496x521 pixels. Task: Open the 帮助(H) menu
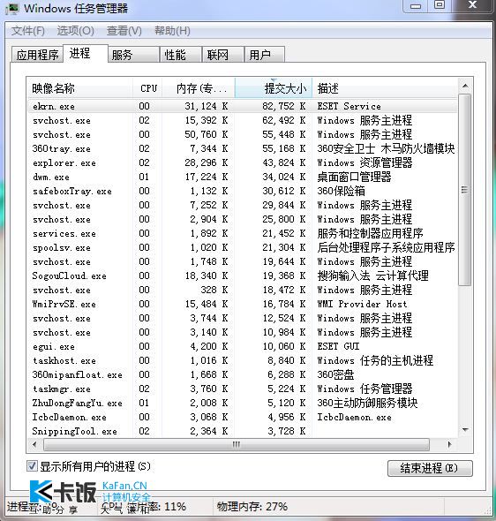172,31
